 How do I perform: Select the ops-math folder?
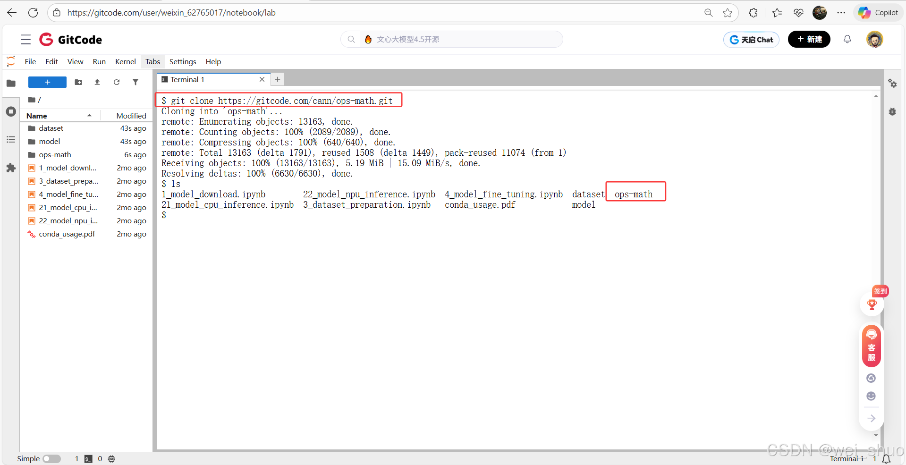coord(87,155)
